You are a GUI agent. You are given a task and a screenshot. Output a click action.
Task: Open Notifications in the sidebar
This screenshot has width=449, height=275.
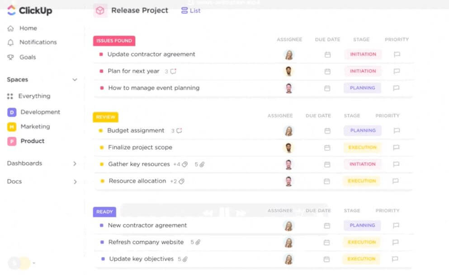38,42
